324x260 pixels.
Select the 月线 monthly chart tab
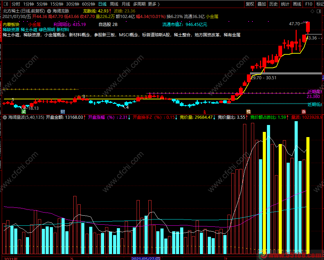[x=126, y=4]
